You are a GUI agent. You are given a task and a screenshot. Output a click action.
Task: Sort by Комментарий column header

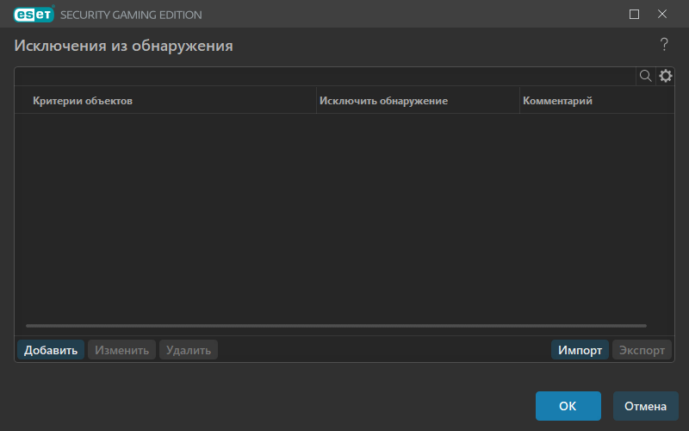597,101
